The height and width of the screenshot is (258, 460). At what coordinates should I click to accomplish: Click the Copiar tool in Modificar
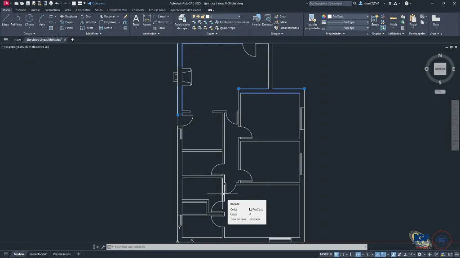click(67, 22)
